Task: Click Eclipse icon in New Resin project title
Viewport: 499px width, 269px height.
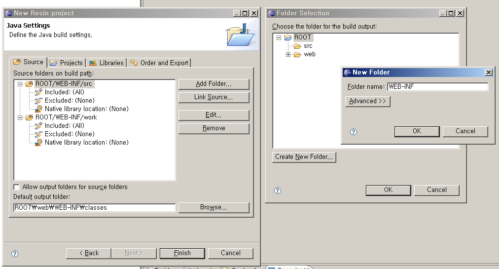Action: [x=9, y=13]
